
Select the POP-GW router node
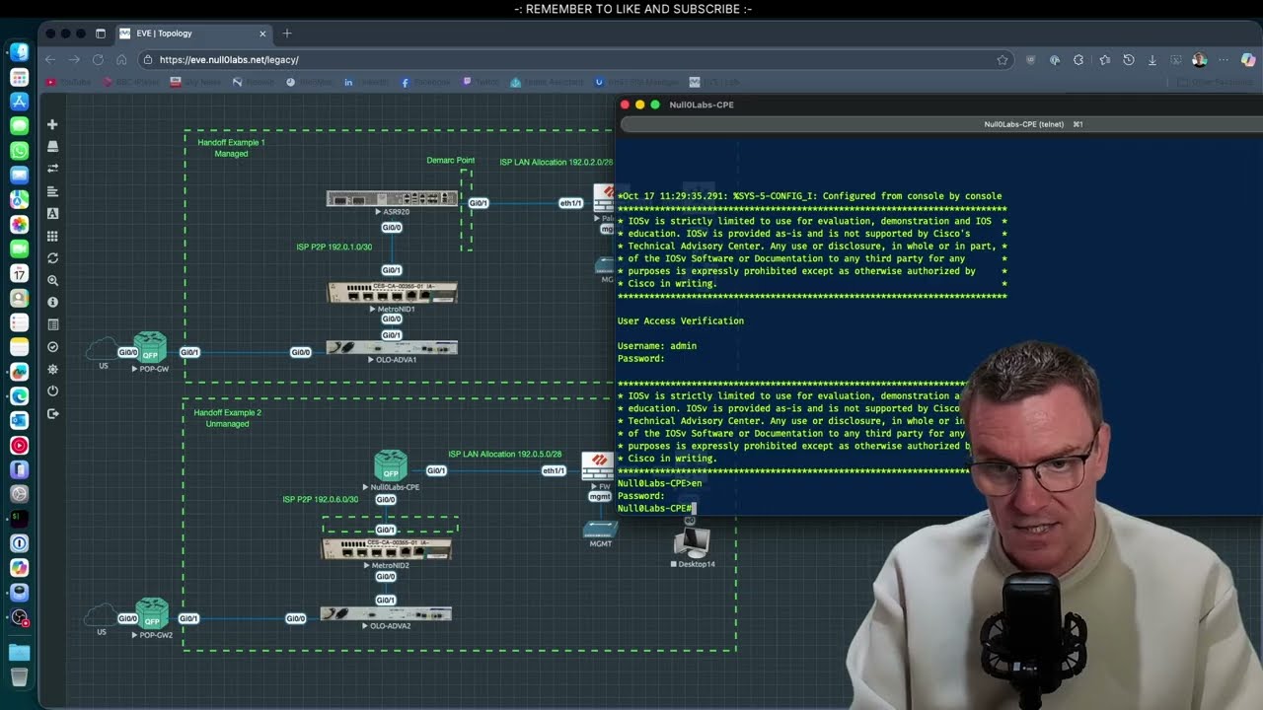pyautogui.click(x=150, y=347)
